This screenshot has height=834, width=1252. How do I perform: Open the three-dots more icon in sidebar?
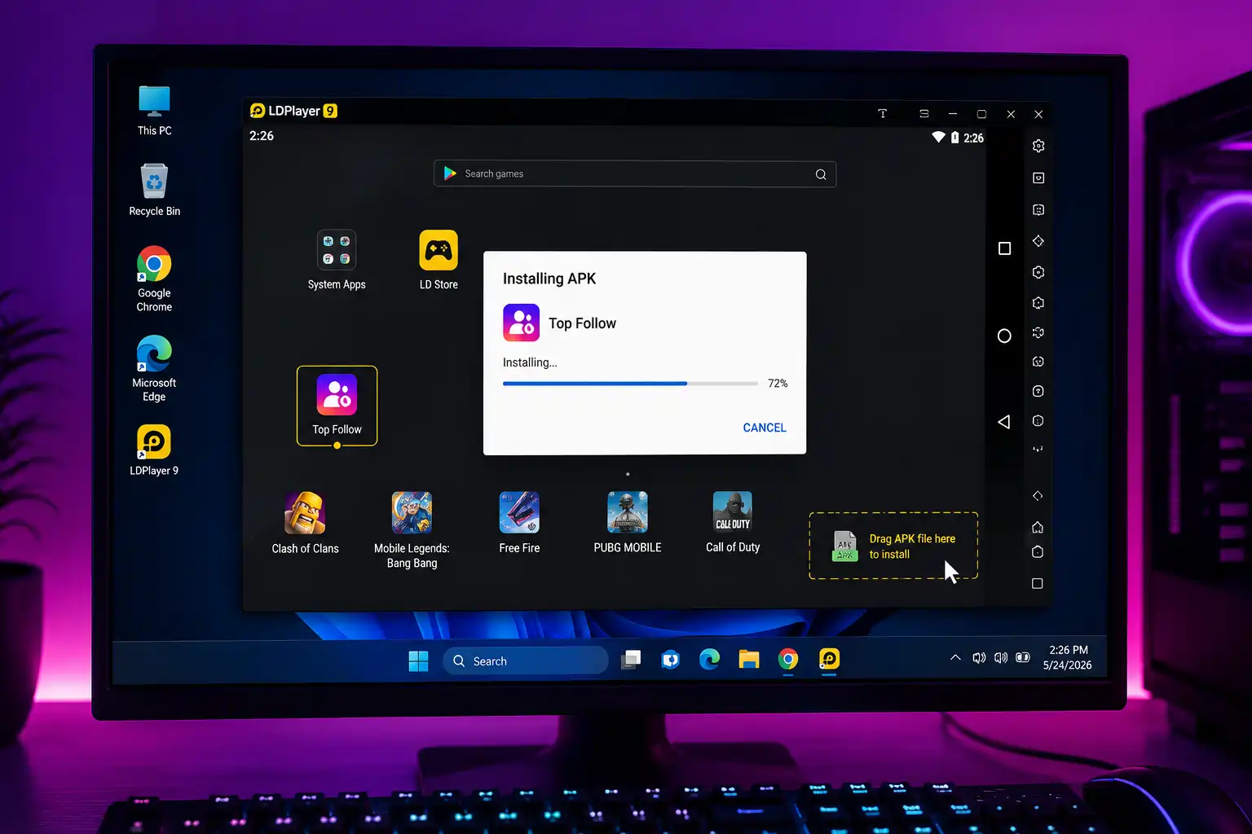click(1038, 449)
